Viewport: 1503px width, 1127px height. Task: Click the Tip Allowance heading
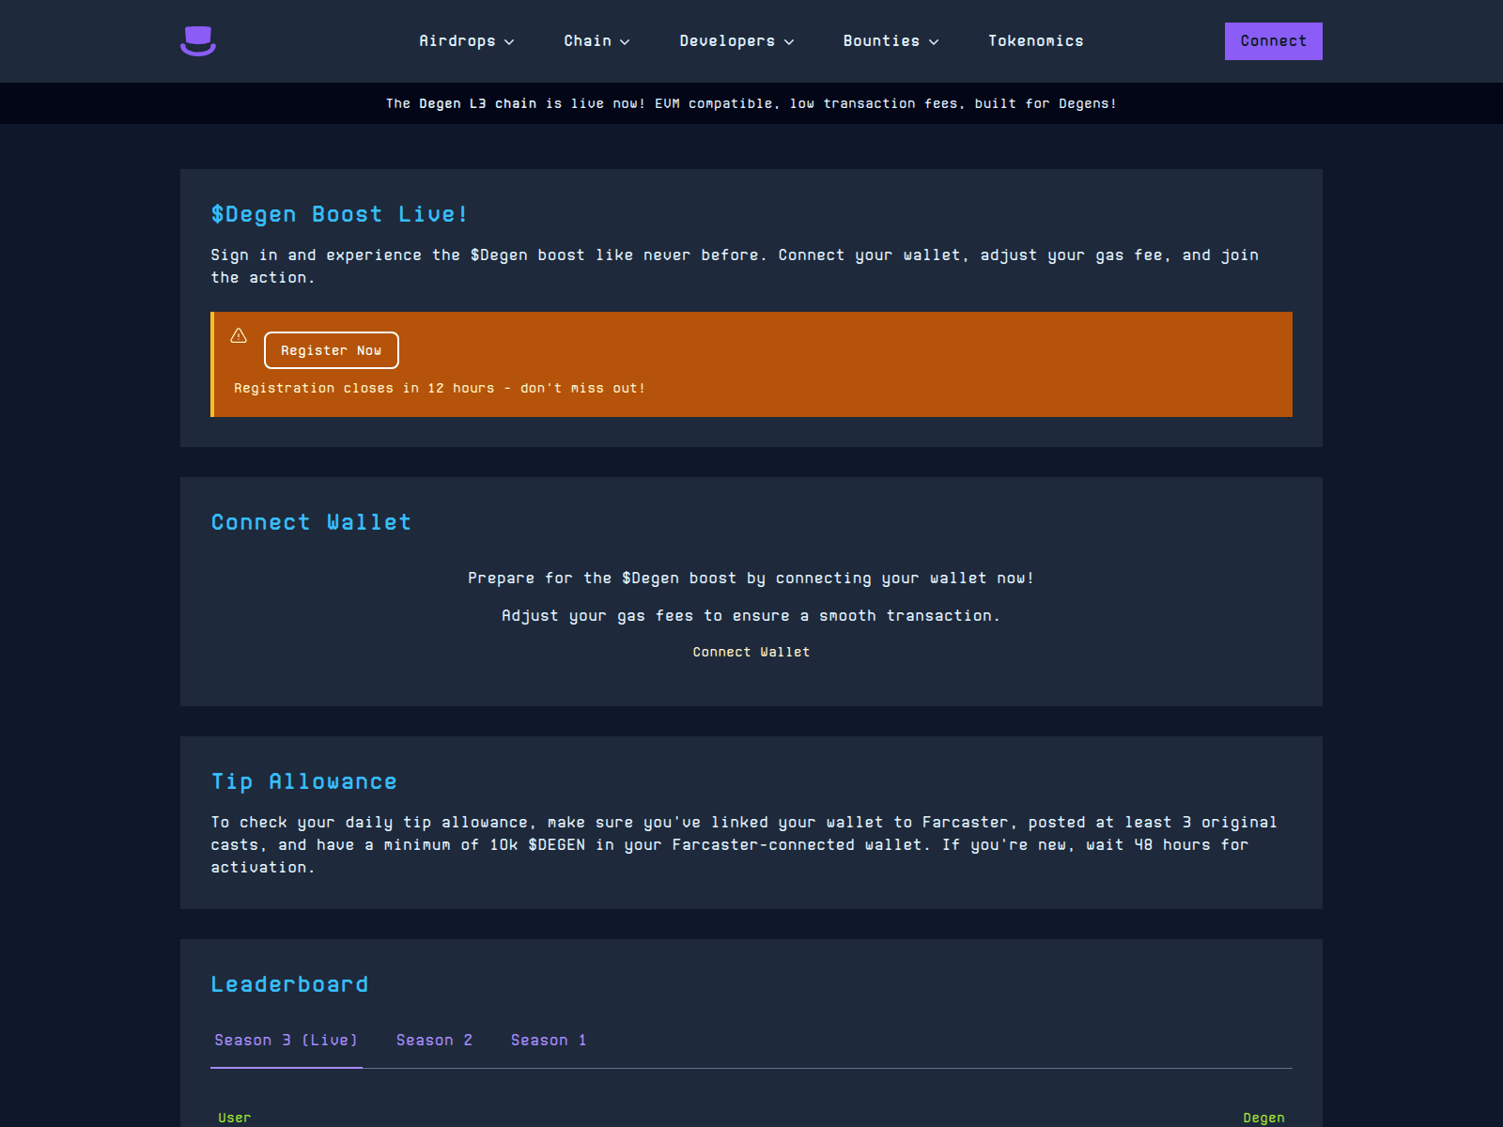(303, 781)
